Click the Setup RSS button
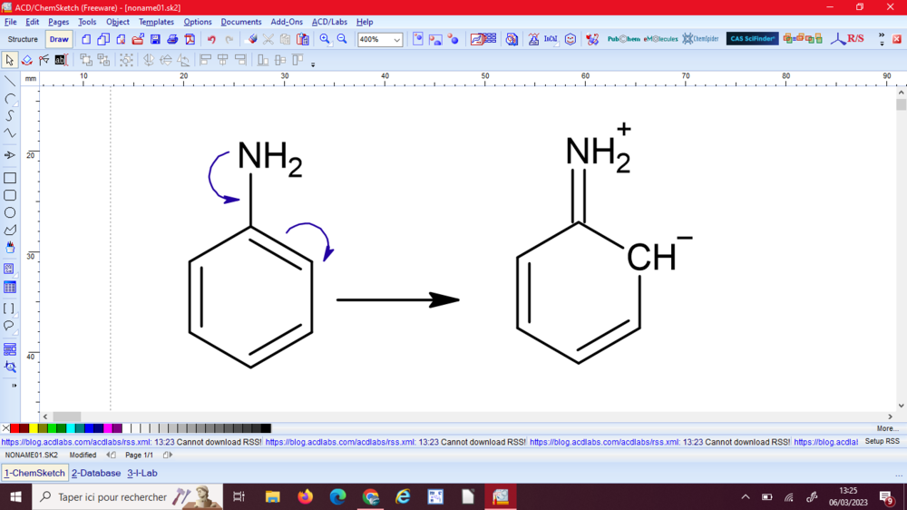 point(882,442)
